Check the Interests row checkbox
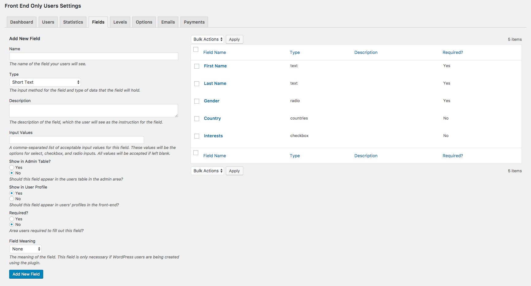 [196, 136]
